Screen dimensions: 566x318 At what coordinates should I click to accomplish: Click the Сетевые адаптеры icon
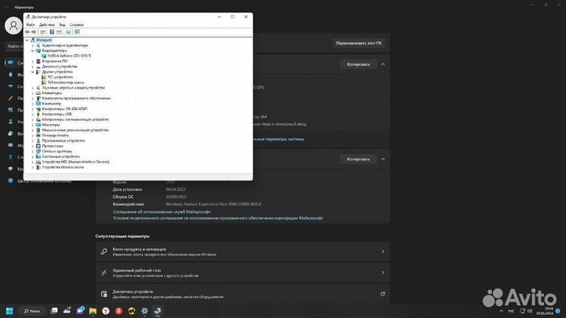click(x=39, y=152)
